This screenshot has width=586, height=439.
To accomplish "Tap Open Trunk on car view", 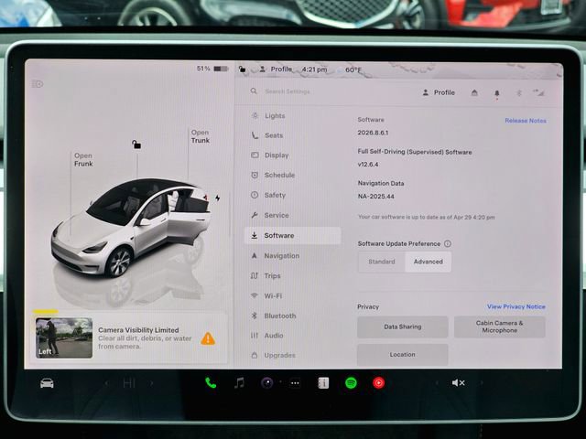I will click(x=201, y=136).
